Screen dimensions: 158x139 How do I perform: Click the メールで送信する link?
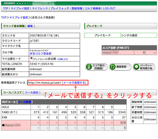coord(74,83)
